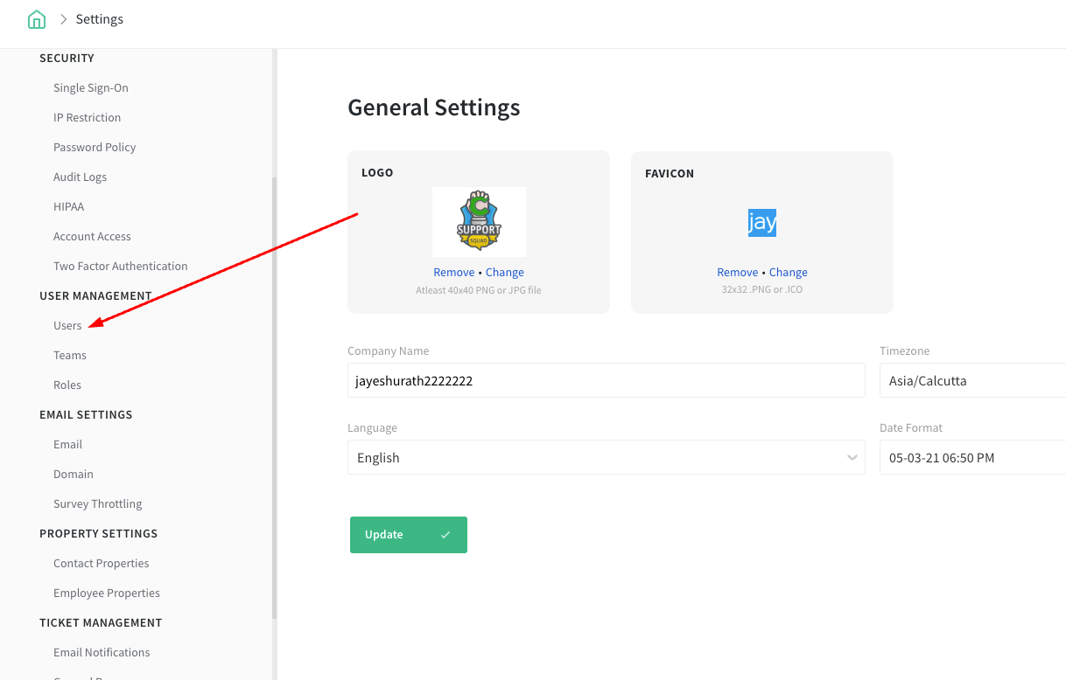Open Account Access settings
Image resolution: width=1066 pixels, height=680 pixels.
[92, 236]
